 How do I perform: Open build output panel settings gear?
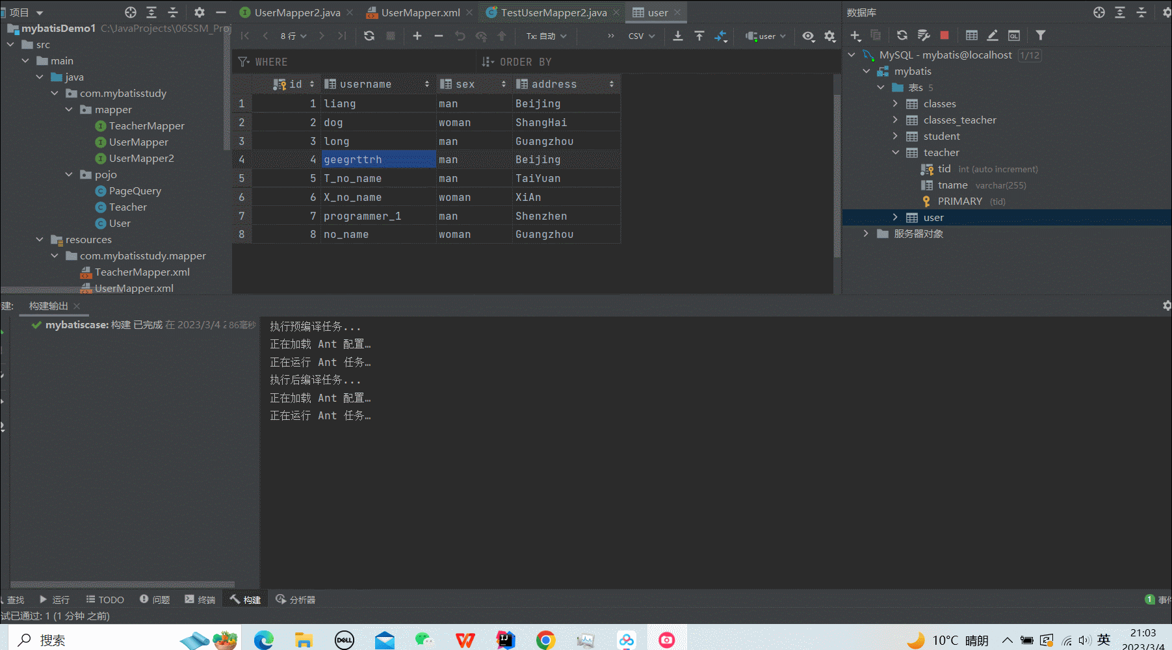[1167, 305]
